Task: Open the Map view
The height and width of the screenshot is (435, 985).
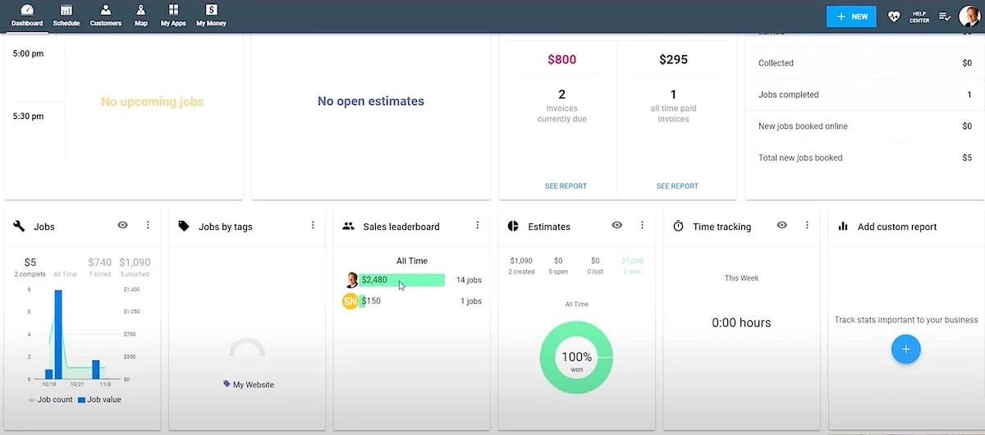Action: 141,16
